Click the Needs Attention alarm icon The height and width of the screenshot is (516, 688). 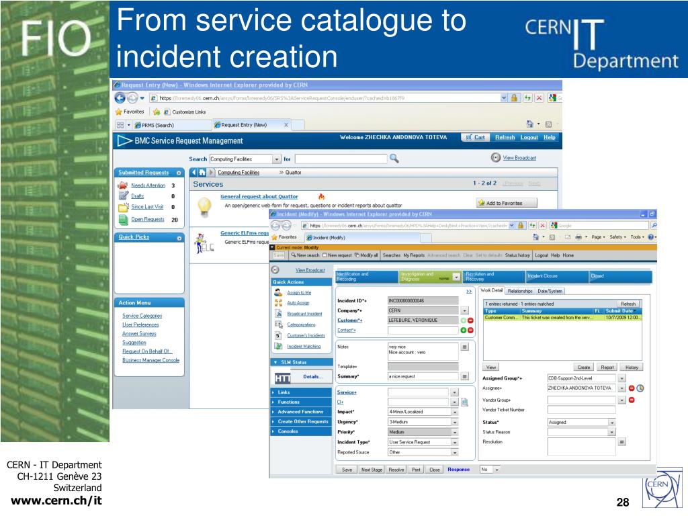[x=123, y=185]
